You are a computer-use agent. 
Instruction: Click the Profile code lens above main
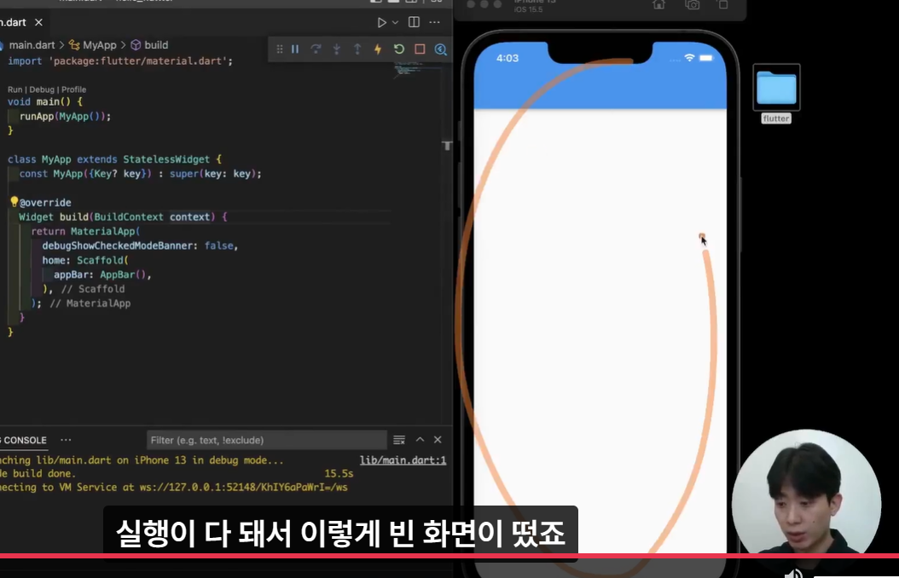[x=73, y=90]
